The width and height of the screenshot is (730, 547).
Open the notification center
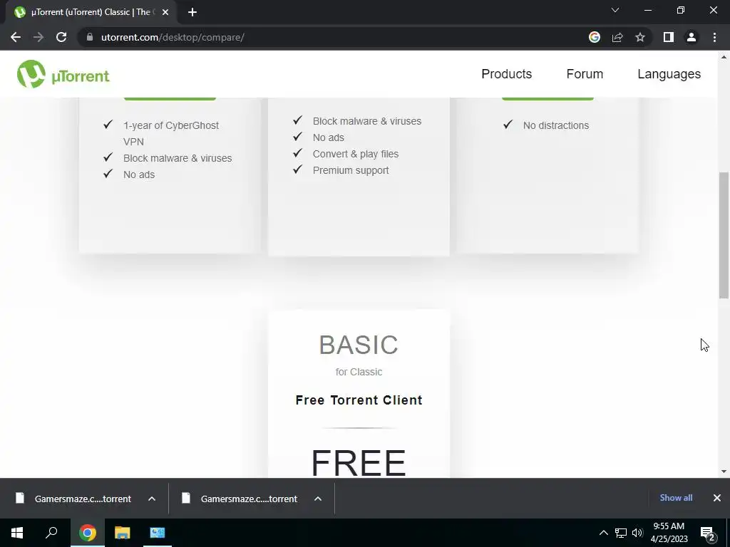click(708, 533)
